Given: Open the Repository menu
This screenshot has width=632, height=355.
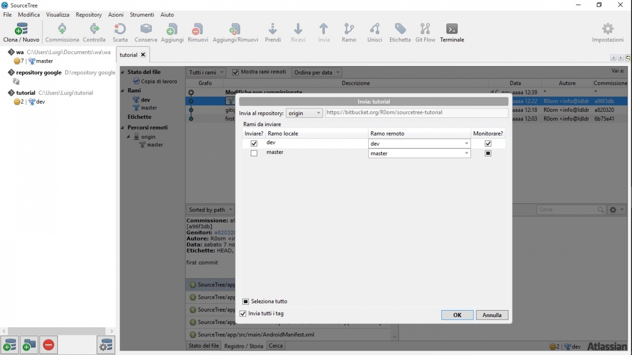Looking at the screenshot, I should [89, 15].
